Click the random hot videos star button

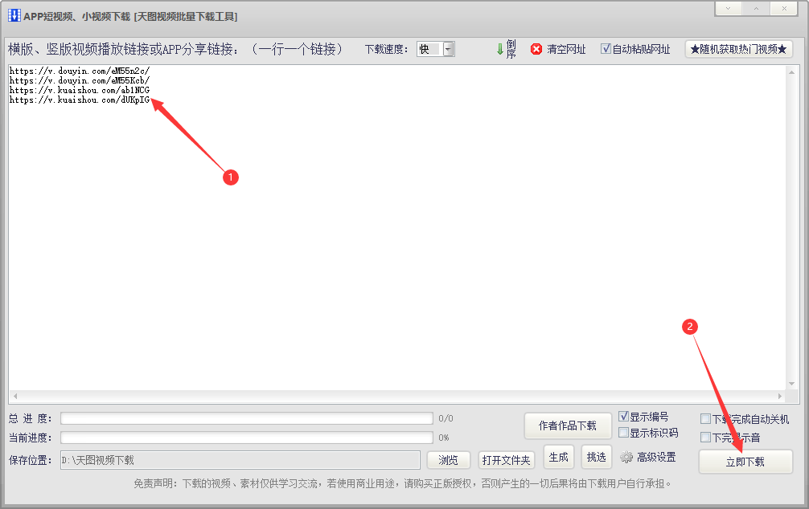tap(738, 50)
